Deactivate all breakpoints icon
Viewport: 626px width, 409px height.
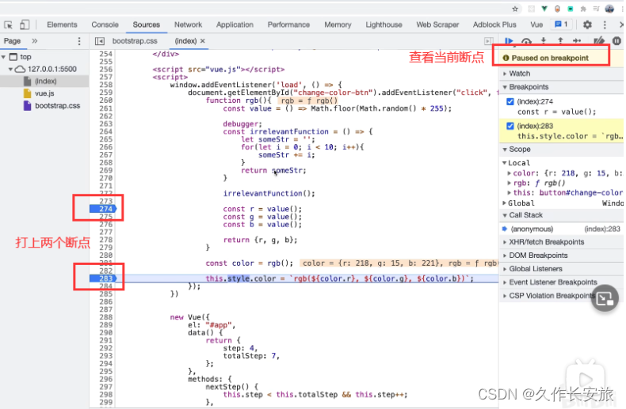[x=599, y=41]
